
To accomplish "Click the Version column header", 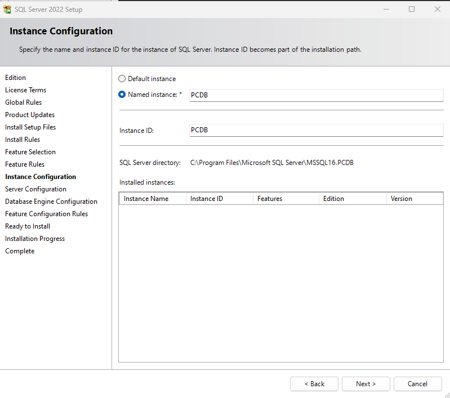I will point(415,199).
